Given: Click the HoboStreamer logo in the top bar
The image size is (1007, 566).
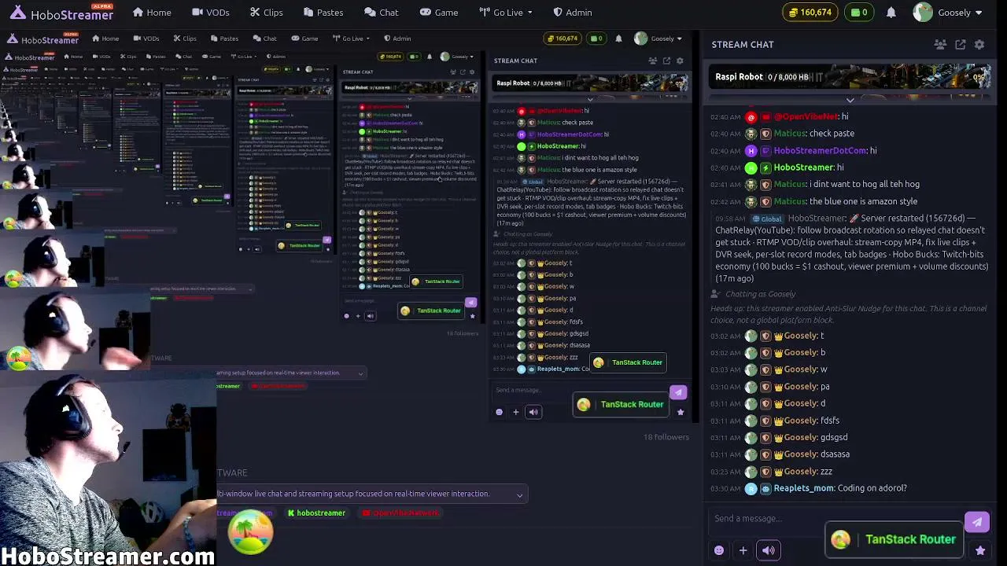Looking at the screenshot, I should [x=61, y=13].
